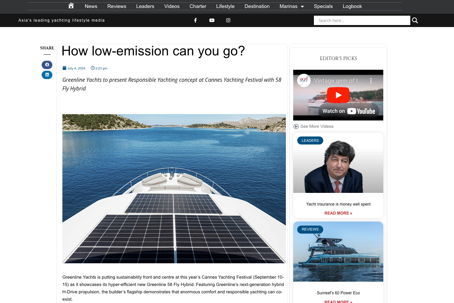
Task: Click the 'How low-emission can you go?' headline
Action: (x=153, y=51)
